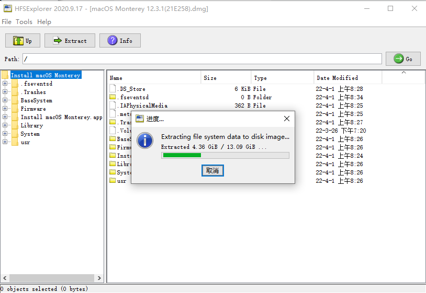Click the 362 B size cell
The width and height of the screenshot is (426, 293).
(242, 106)
